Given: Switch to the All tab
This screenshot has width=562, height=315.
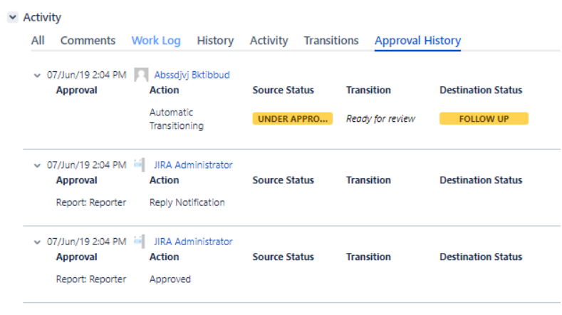Looking at the screenshot, I should tap(38, 41).
